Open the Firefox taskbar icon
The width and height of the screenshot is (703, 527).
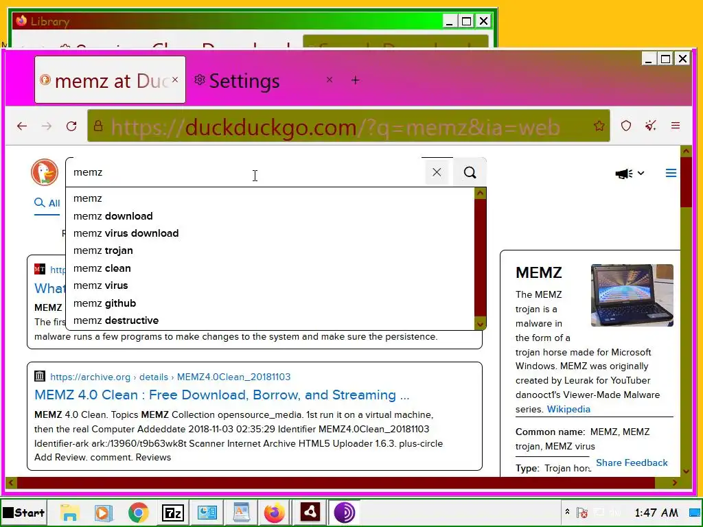(x=275, y=512)
